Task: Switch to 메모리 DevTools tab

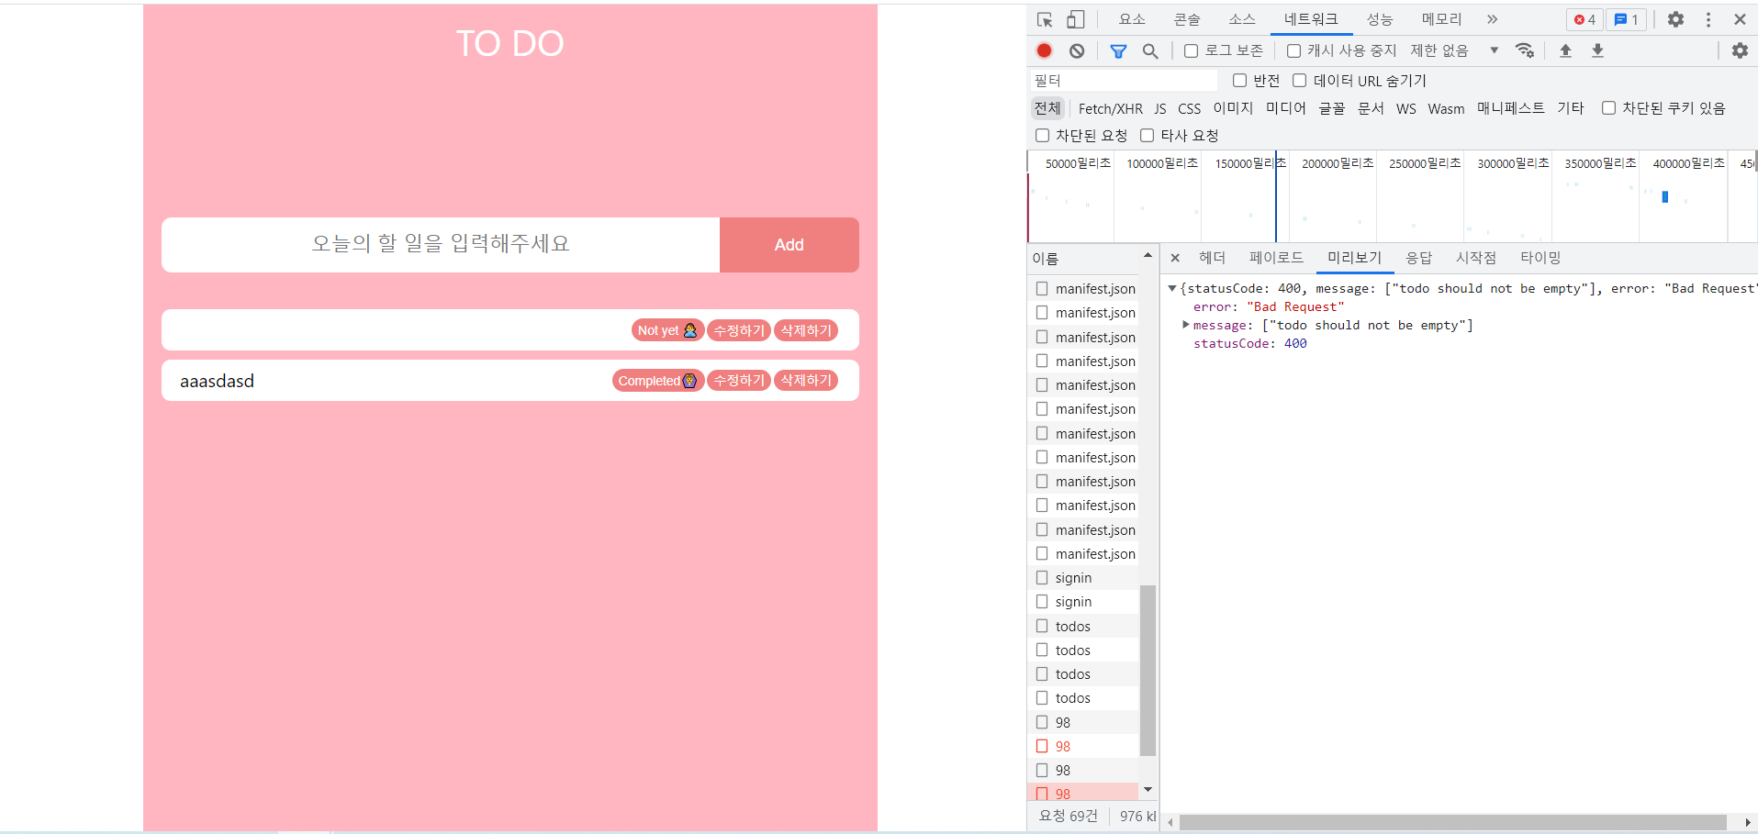Action: [1441, 19]
